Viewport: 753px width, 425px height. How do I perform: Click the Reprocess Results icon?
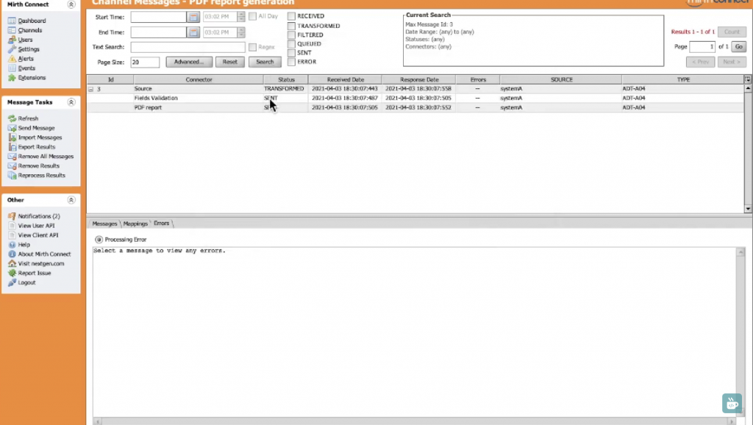point(12,175)
